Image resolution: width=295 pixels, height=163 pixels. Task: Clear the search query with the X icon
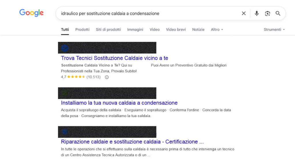click(244, 13)
